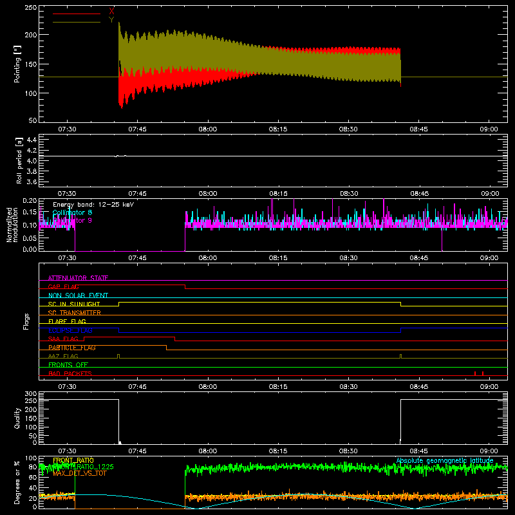Select the SC_TRANSMITTER flag label
The image size is (515, 515).
click(x=75, y=313)
